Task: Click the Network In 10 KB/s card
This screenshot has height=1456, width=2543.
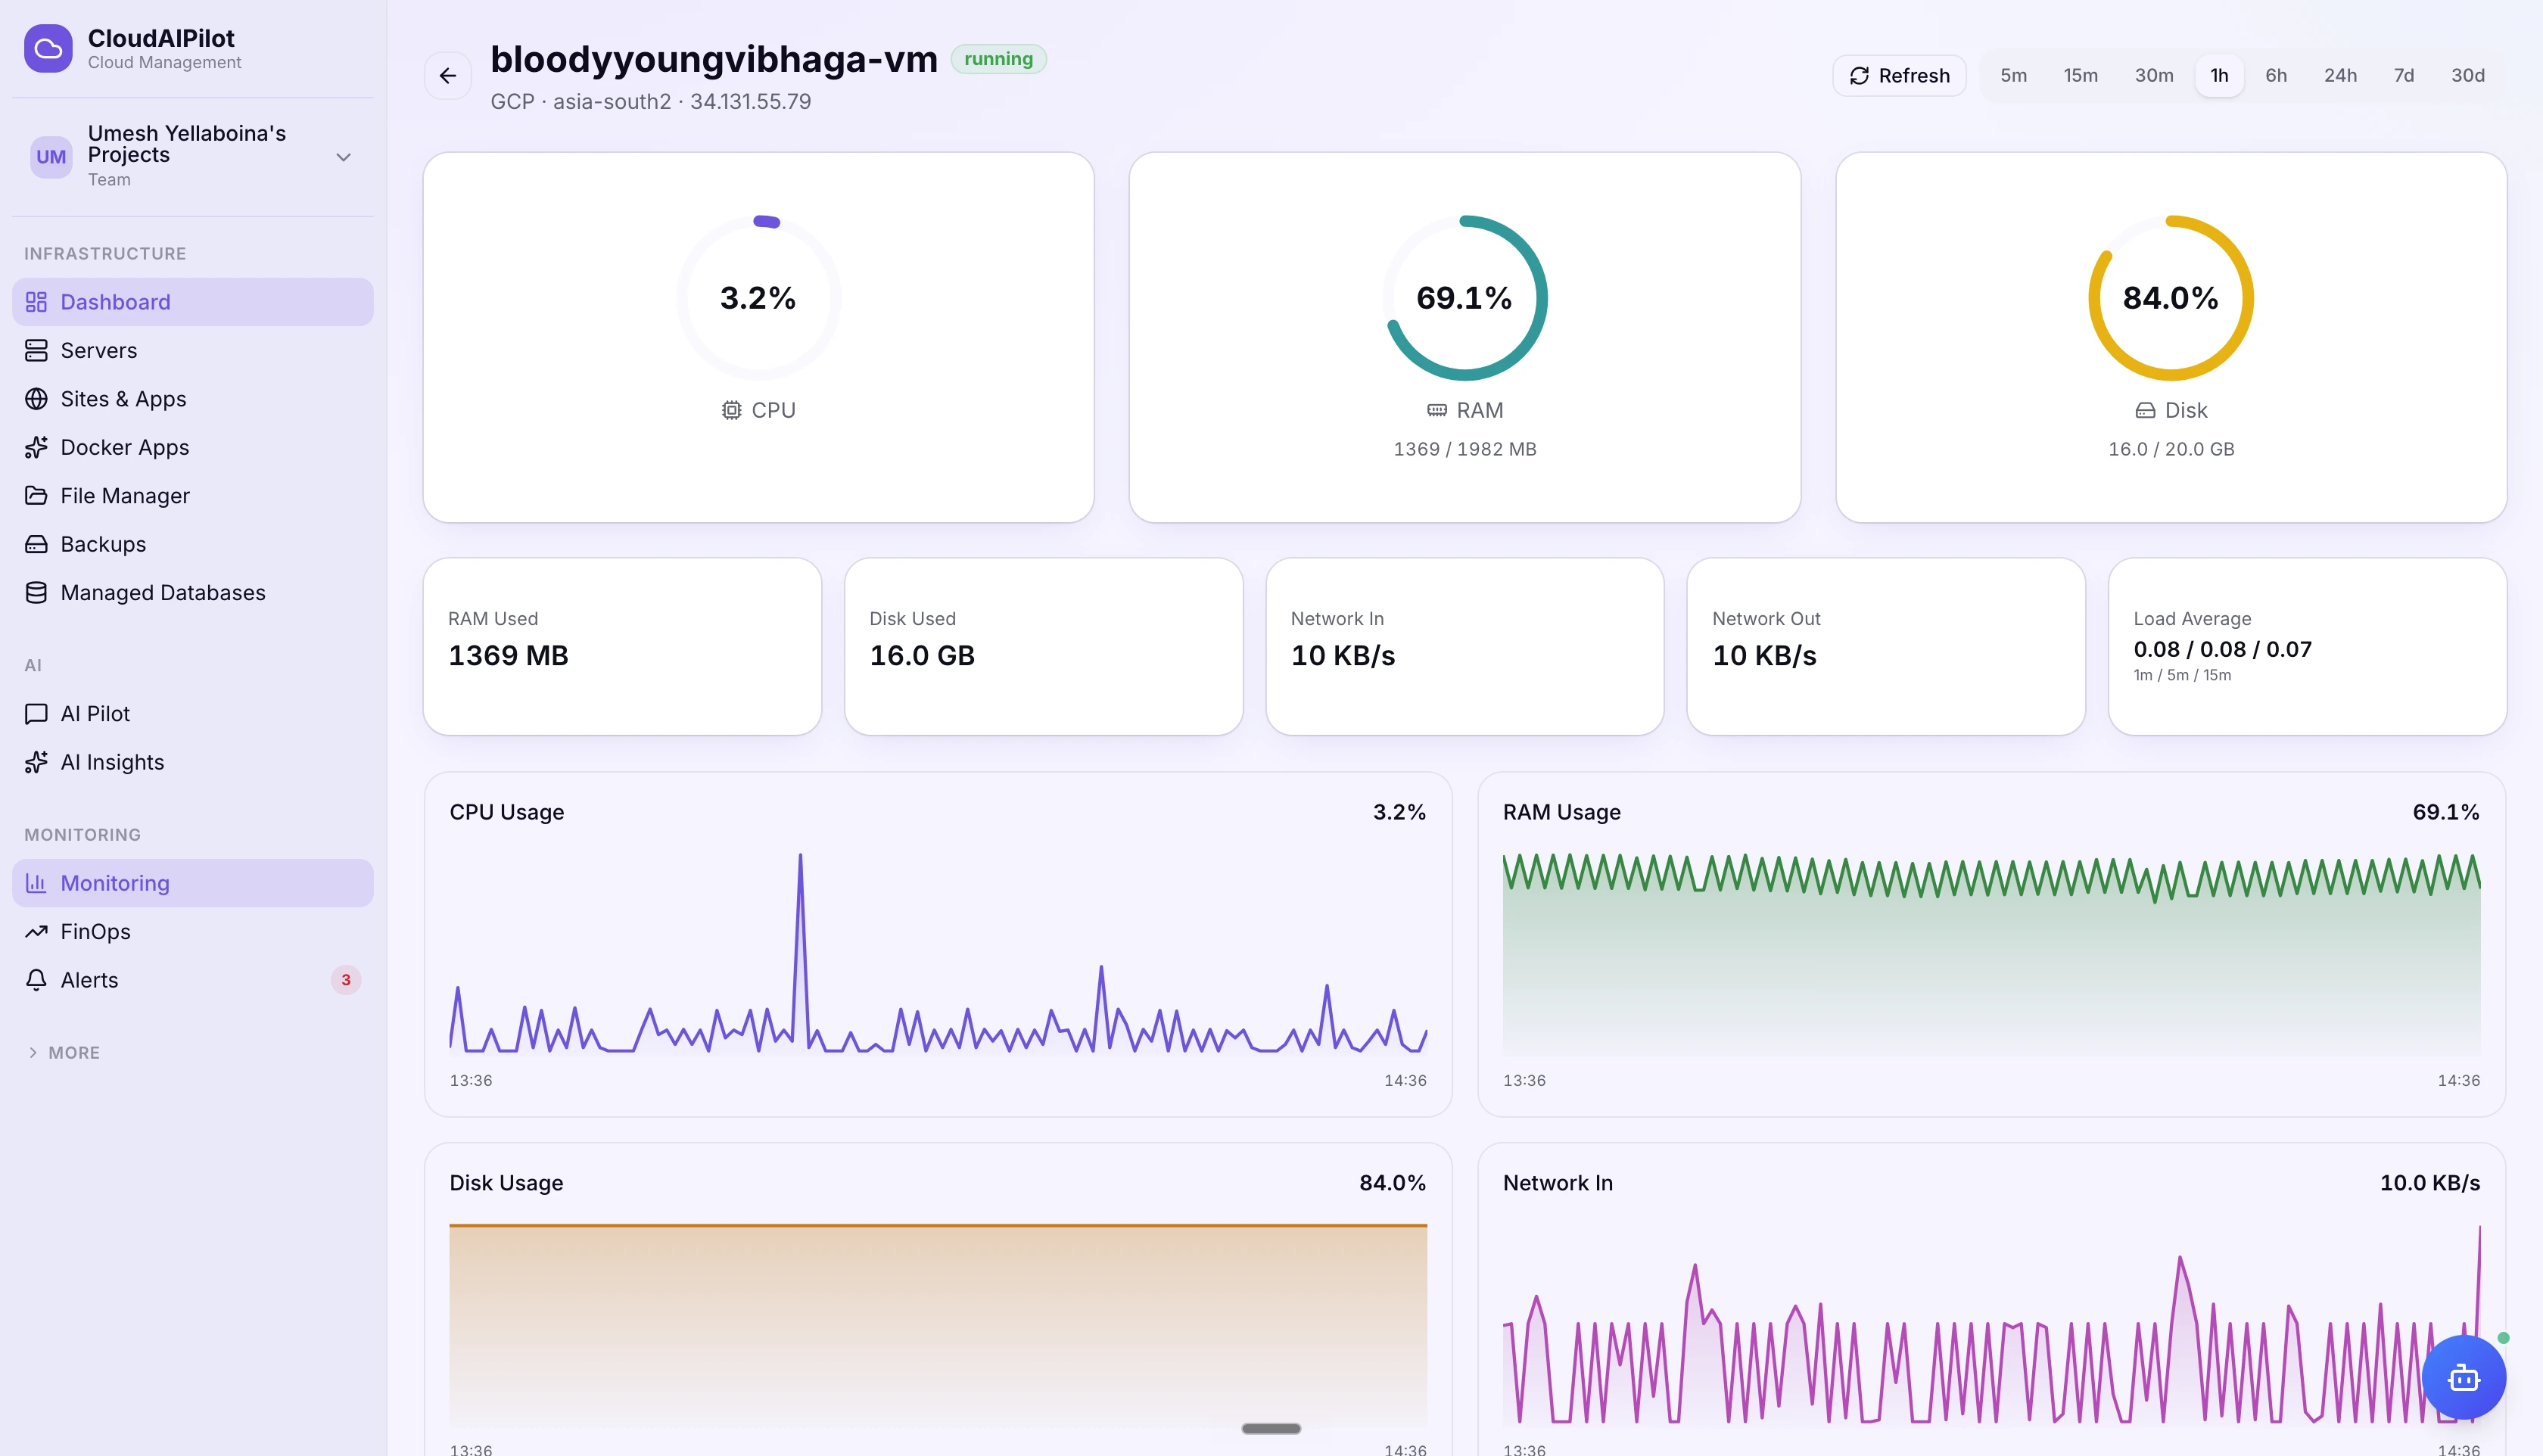Action: [x=1464, y=646]
